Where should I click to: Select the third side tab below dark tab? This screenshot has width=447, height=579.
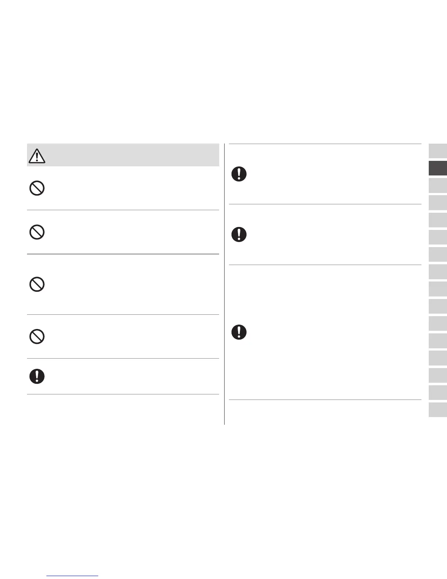click(x=438, y=220)
